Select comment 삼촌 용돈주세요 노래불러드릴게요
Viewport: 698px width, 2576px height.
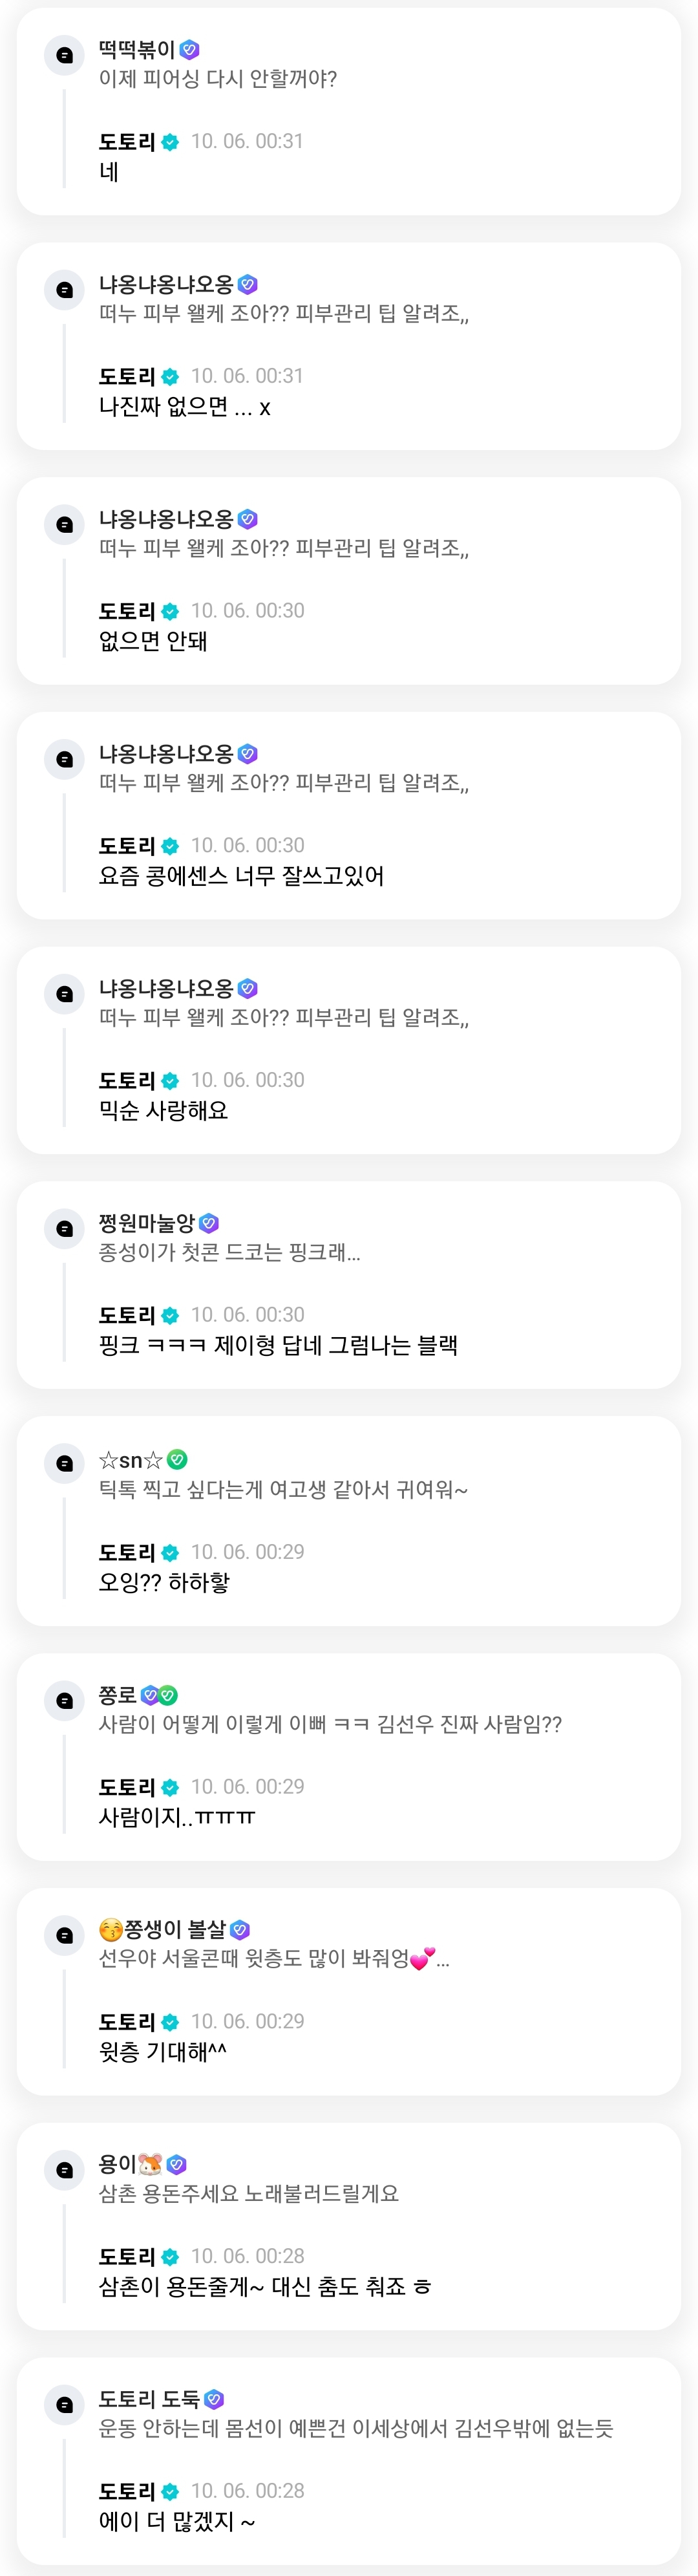point(248,2193)
